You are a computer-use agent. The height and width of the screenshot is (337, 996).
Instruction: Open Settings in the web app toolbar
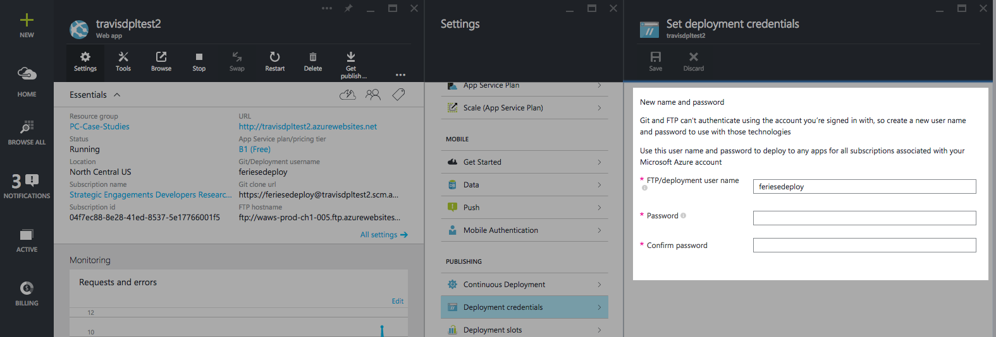click(85, 62)
